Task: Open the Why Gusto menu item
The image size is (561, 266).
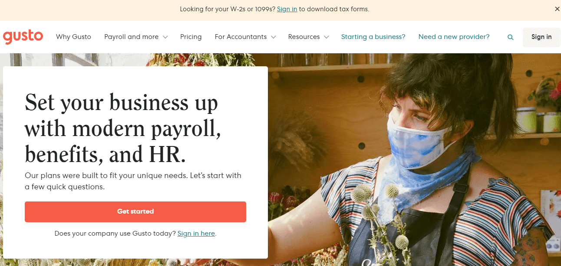Action: pos(73,37)
